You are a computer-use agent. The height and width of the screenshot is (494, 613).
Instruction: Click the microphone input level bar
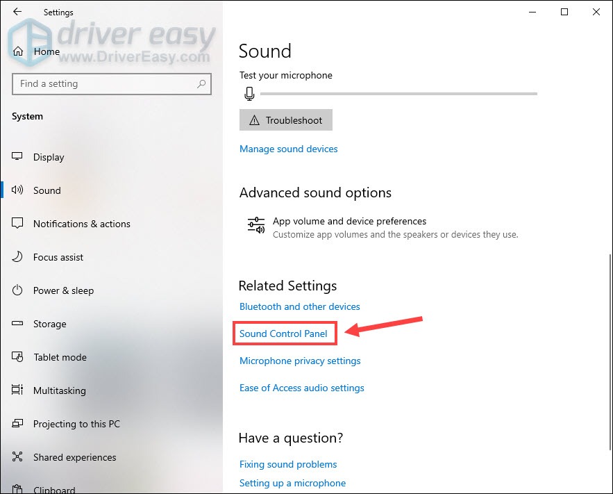[x=399, y=93]
